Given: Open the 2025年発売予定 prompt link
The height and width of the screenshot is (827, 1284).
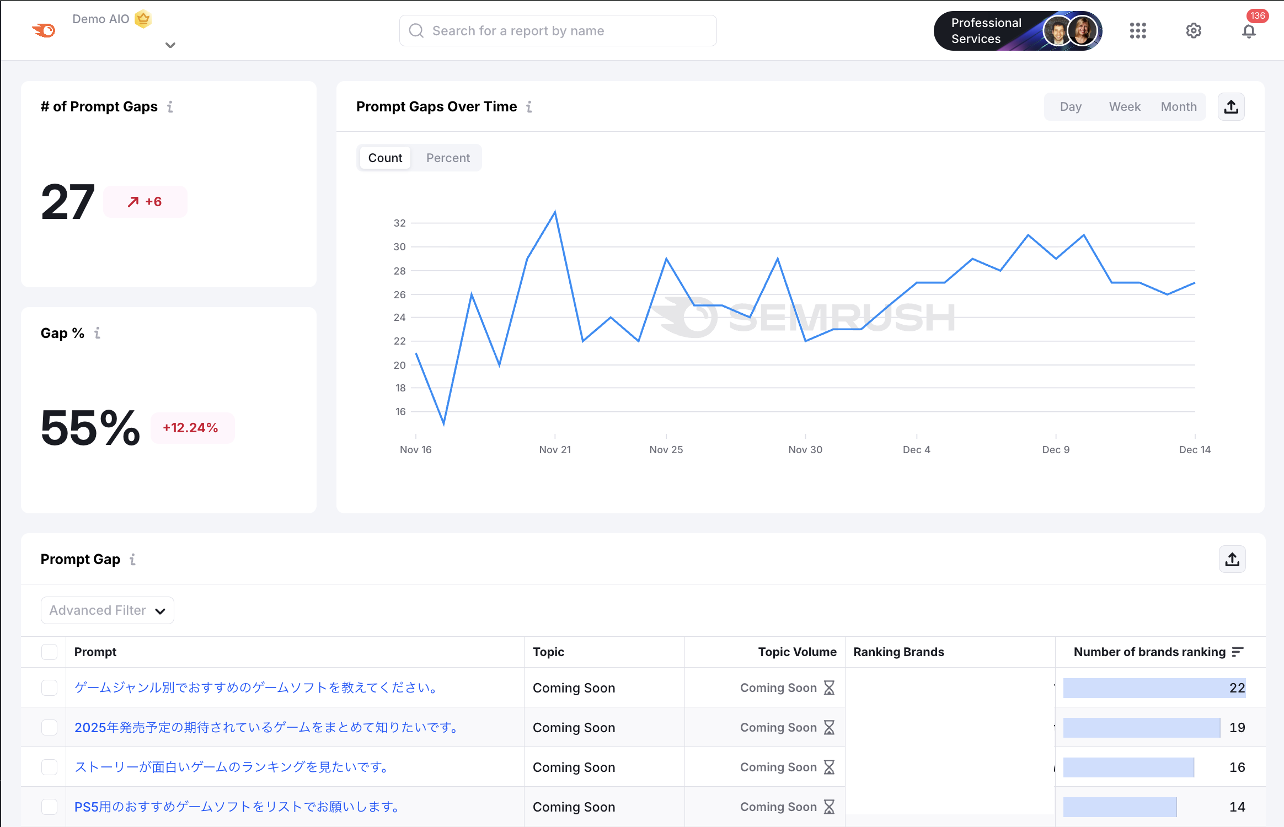Looking at the screenshot, I should (267, 727).
